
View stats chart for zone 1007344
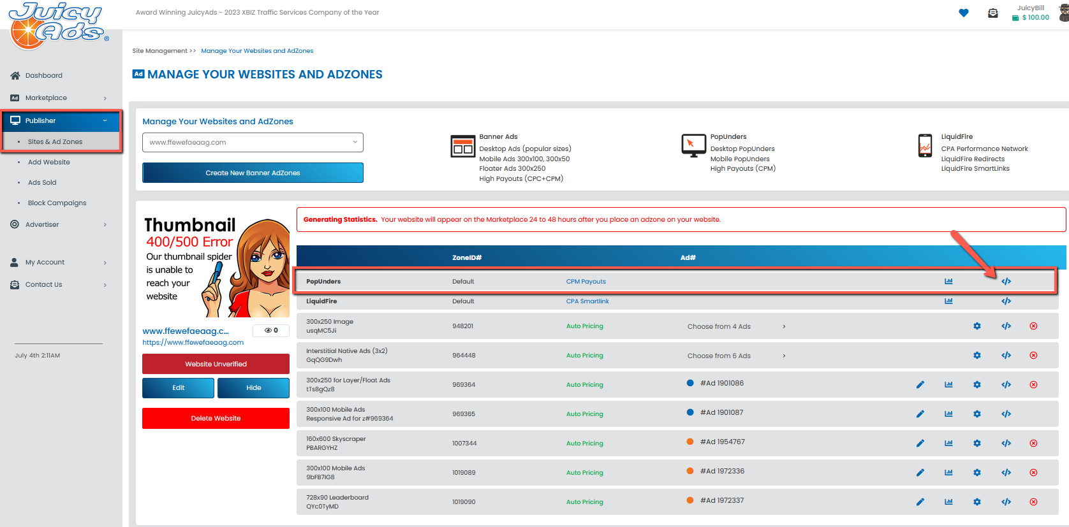point(948,444)
